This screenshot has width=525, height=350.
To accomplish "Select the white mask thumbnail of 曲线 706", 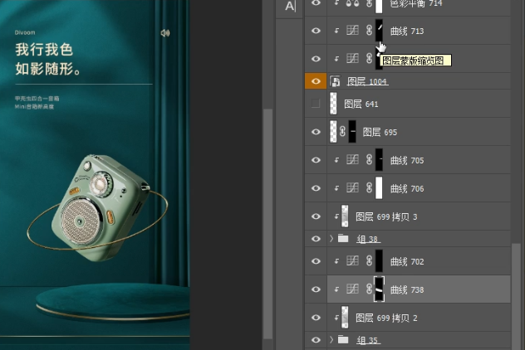I will 379,188.
